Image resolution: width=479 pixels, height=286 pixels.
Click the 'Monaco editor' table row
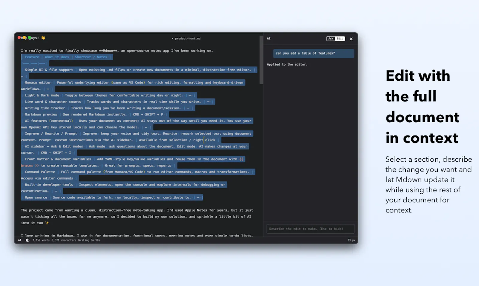pos(133,86)
